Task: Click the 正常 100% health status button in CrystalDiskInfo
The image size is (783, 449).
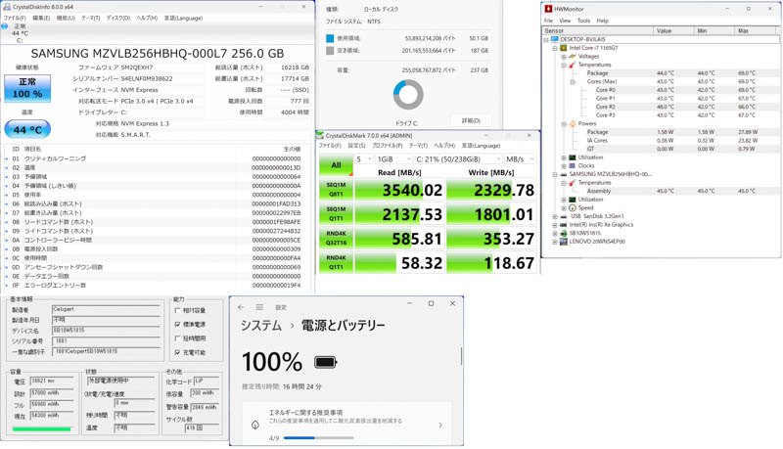Action: pyautogui.click(x=27, y=88)
